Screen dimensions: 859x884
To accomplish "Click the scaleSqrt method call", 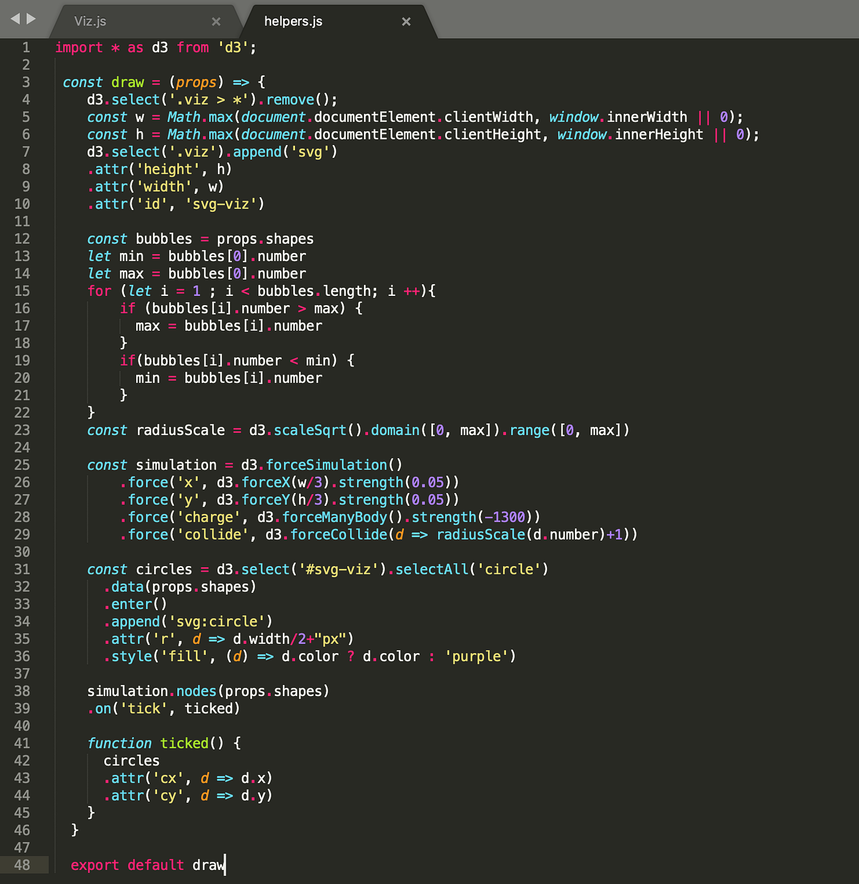I will pyautogui.click(x=309, y=430).
